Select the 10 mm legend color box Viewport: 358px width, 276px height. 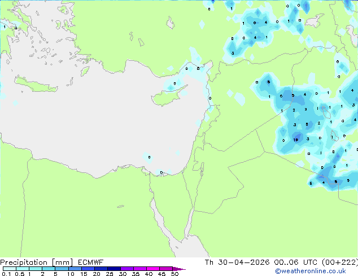[75, 269]
